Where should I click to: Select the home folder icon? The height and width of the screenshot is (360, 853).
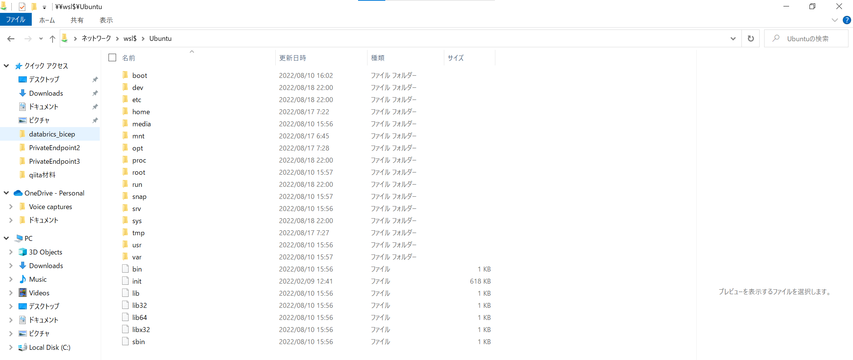[x=125, y=111]
